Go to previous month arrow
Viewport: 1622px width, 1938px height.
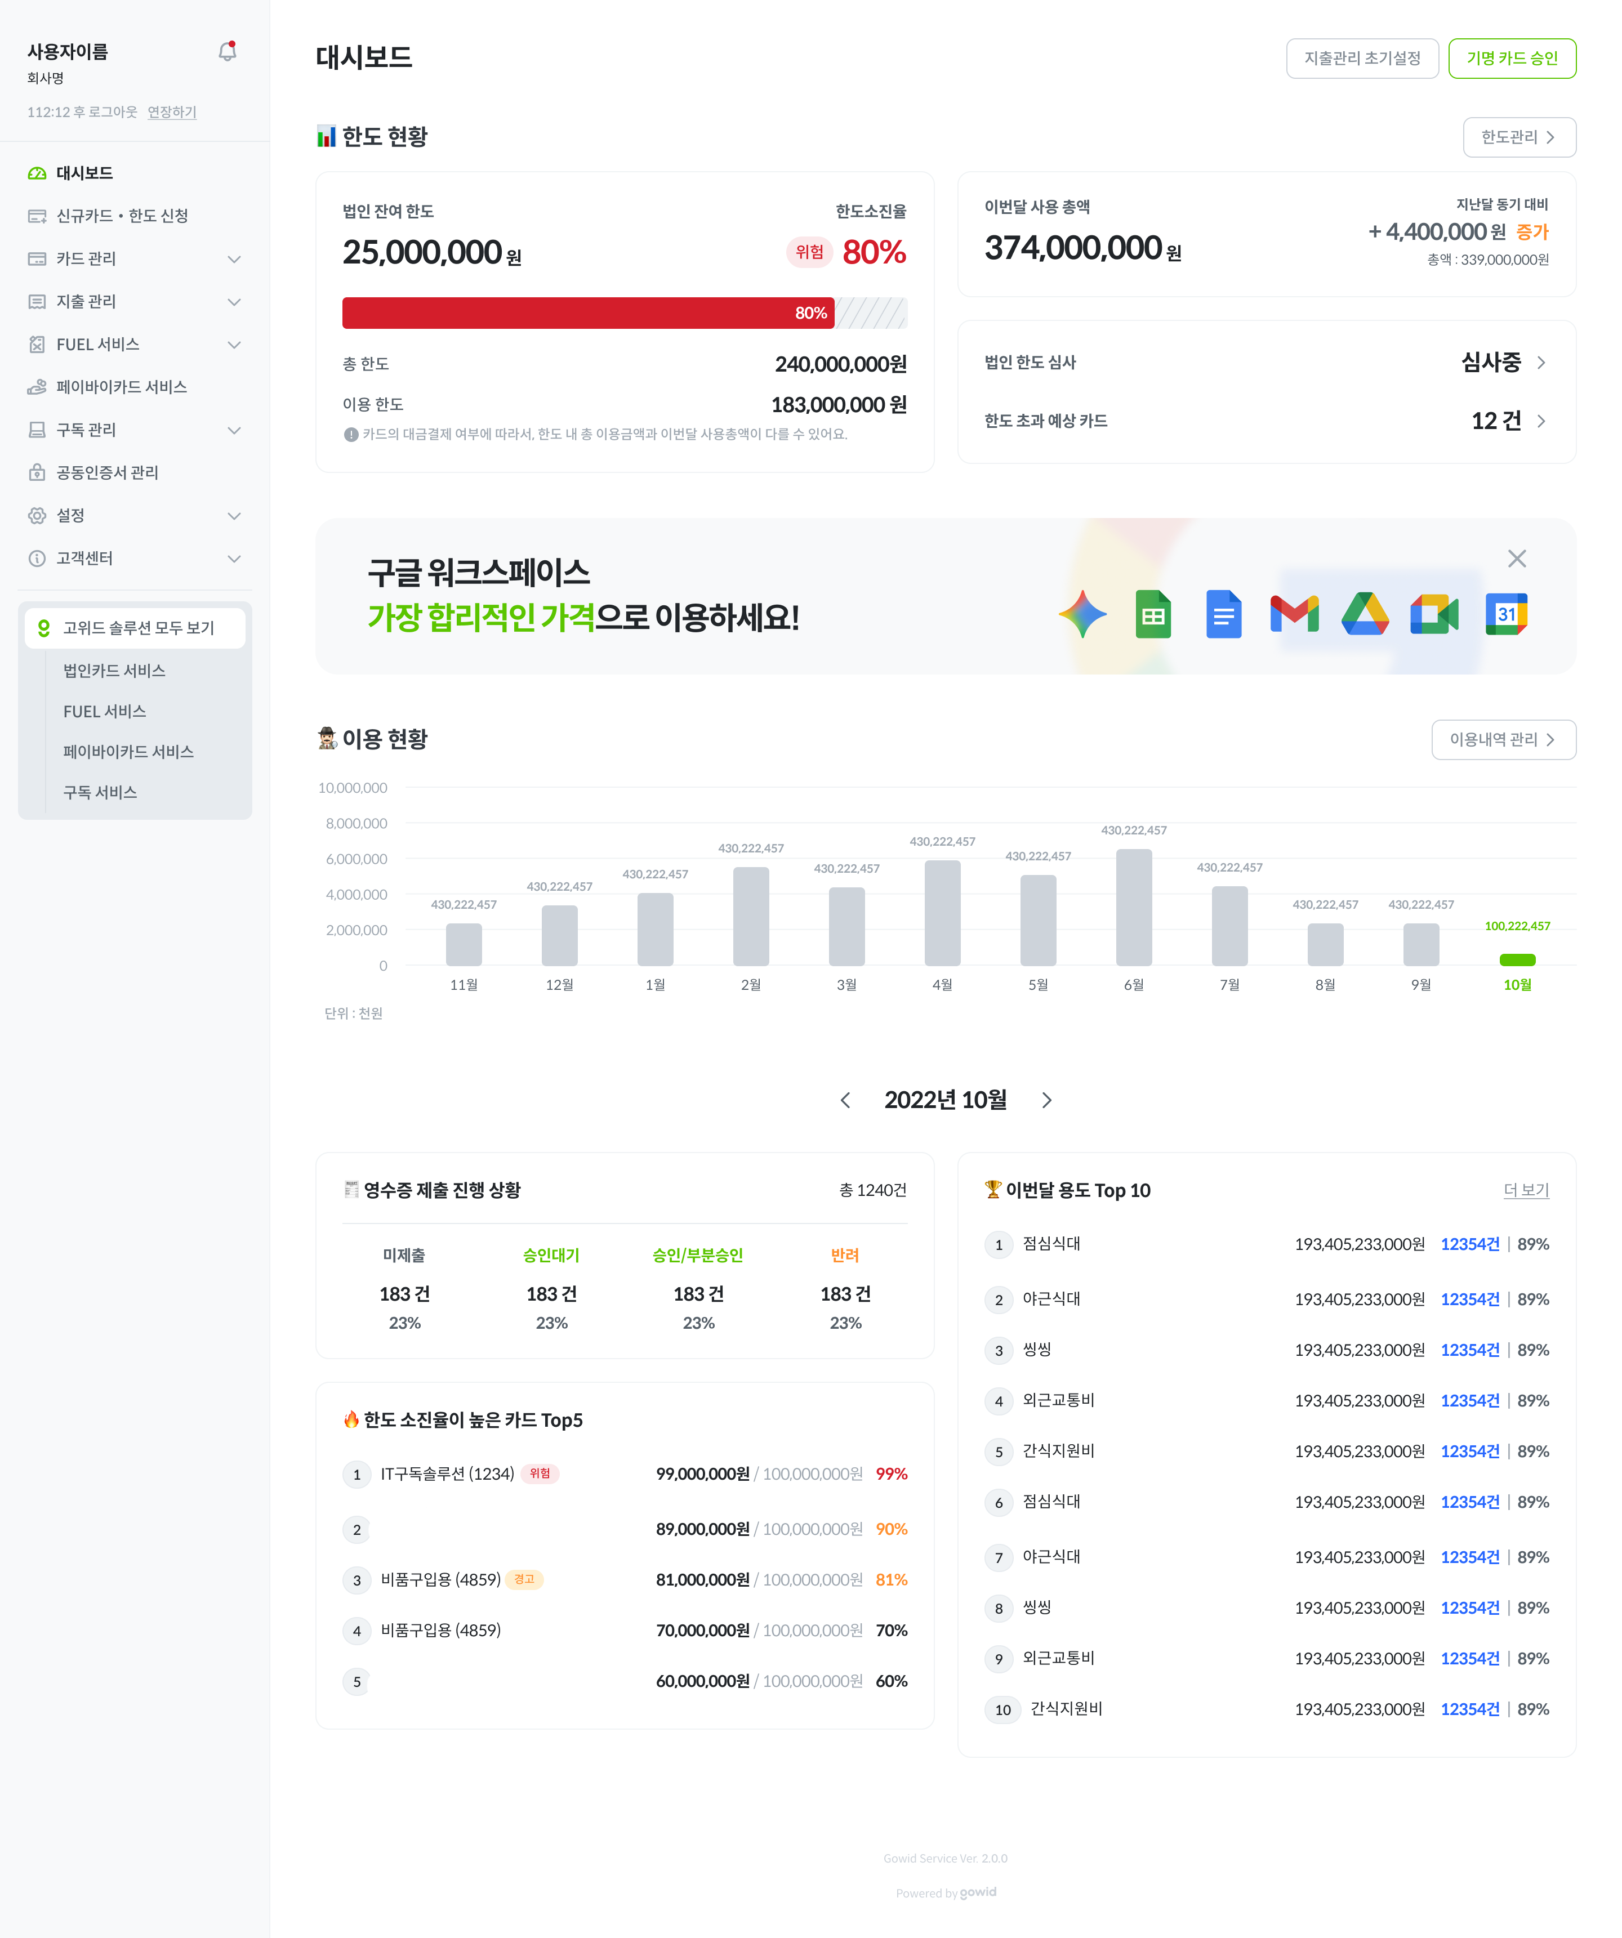coord(845,1100)
